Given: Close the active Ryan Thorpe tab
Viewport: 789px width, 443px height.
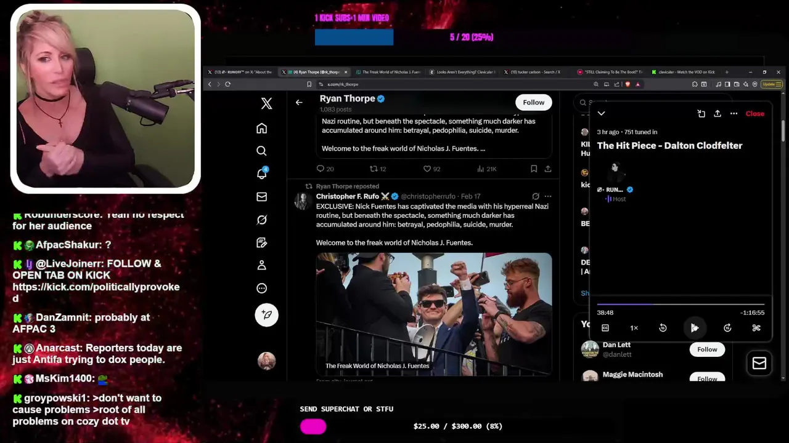Looking at the screenshot, I should tap(346, 72).
